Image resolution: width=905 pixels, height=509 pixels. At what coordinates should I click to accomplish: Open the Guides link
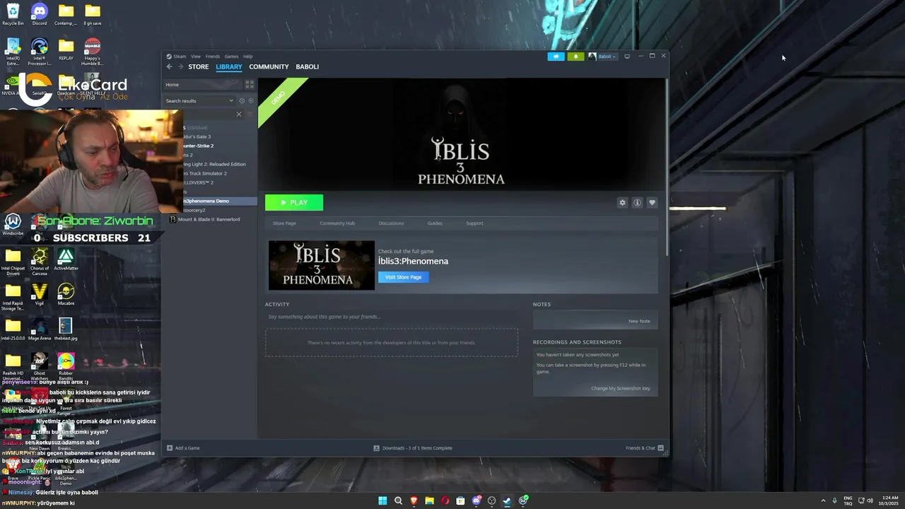tap(435, 223)
